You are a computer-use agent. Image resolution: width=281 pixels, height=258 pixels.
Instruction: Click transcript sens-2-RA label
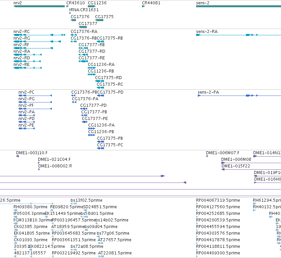click(207, 32)
